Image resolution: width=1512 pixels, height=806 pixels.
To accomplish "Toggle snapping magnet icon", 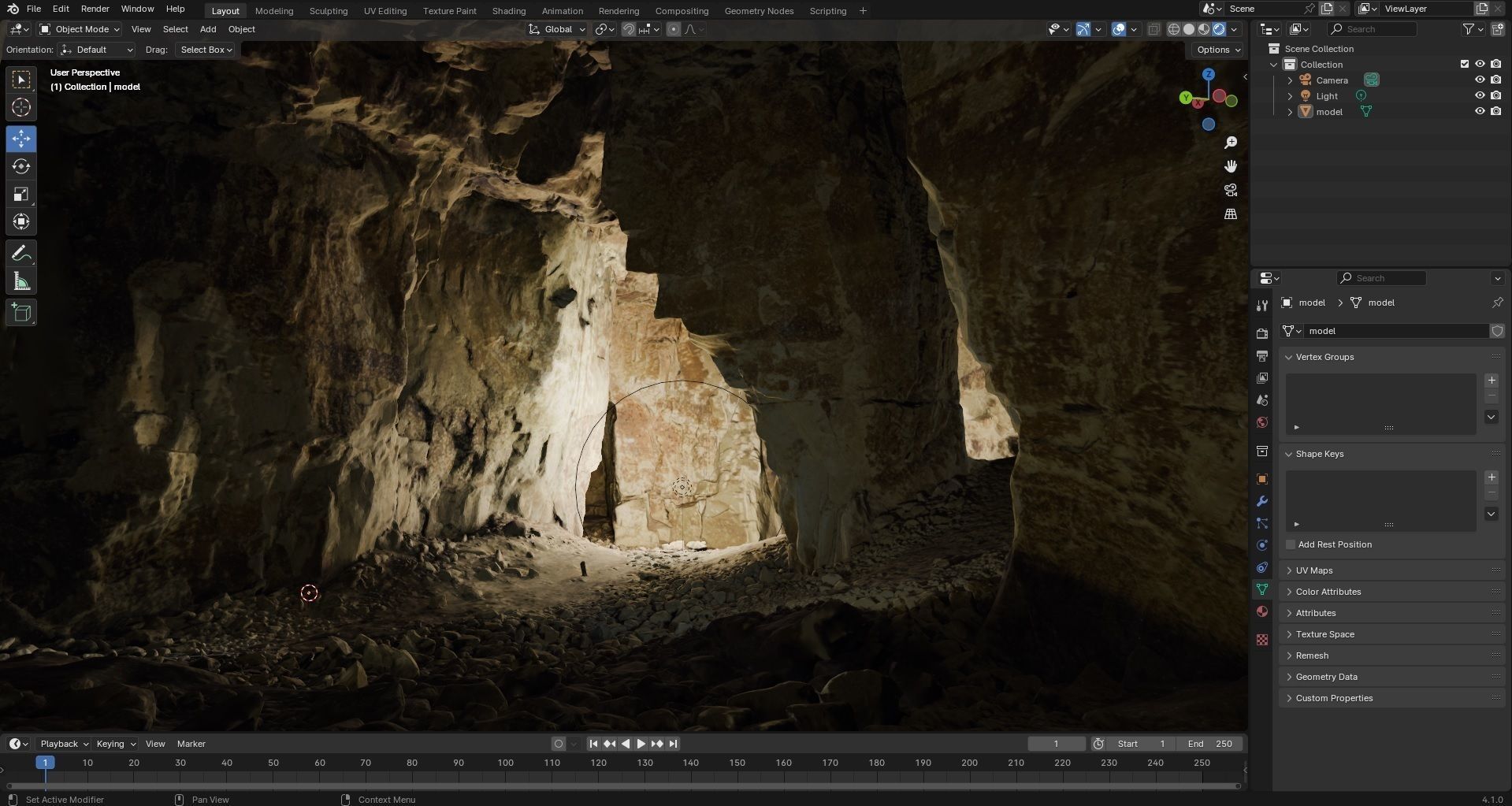I will tap(629, 29).
